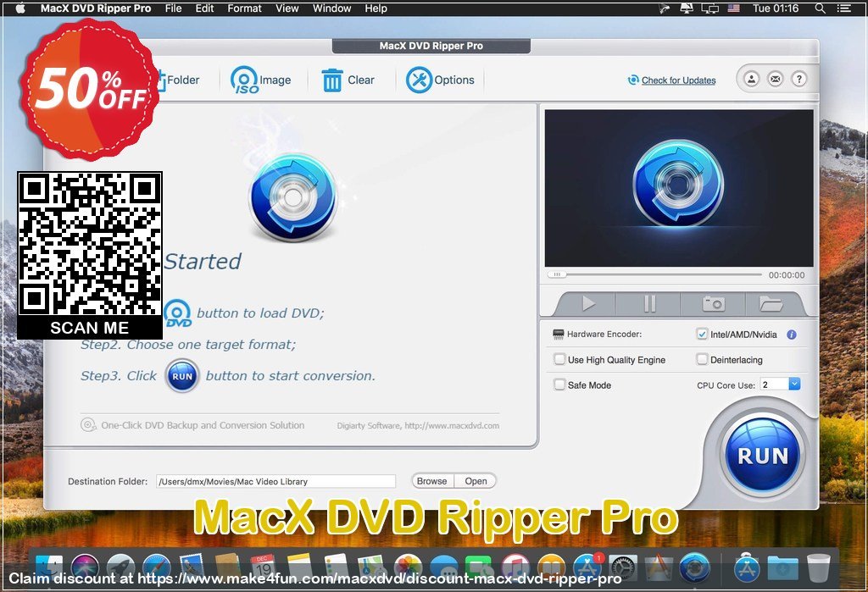Open Siri from the dock

pyautogui.click(x=86, y=567)
